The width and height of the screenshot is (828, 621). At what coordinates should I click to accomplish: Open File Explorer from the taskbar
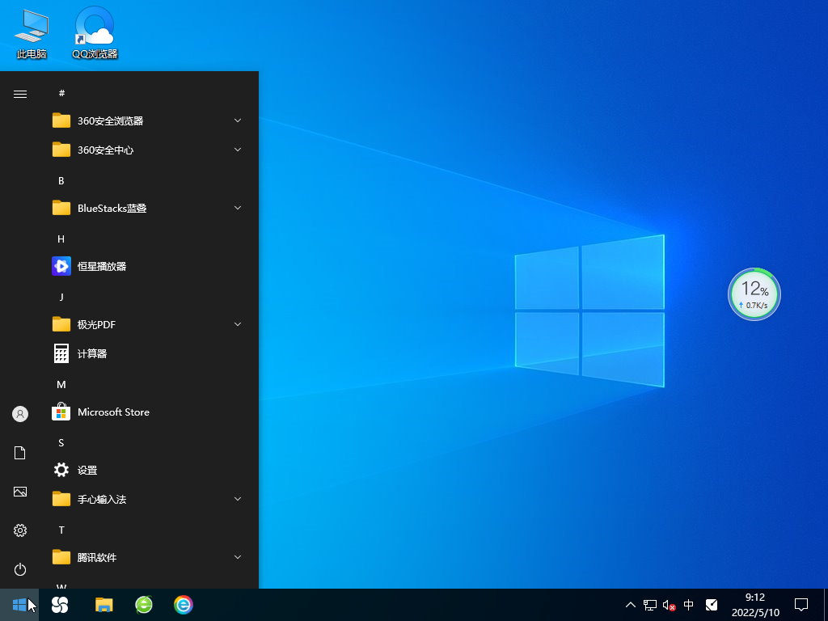(x=103, y=604)
